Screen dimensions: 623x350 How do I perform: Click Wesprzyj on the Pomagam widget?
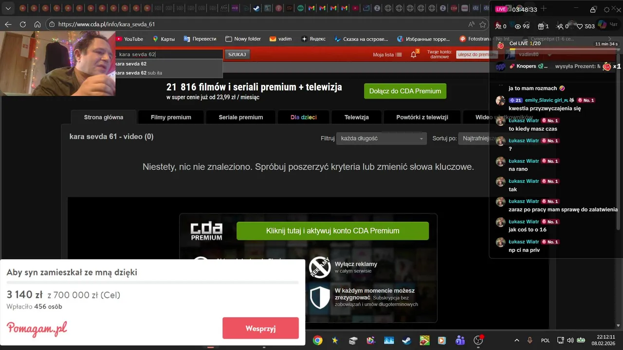[x=260, y=328]
